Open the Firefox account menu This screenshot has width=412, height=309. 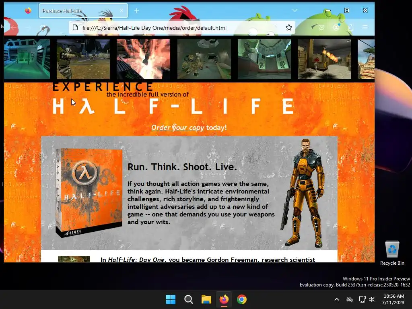(x=336, y=27)
